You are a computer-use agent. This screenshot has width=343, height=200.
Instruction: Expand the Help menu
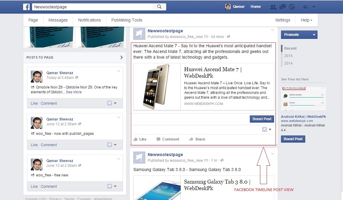coord(306,20)
